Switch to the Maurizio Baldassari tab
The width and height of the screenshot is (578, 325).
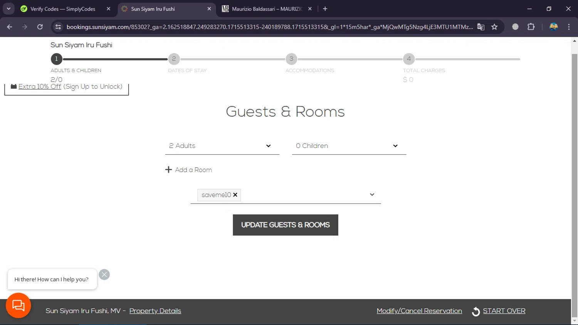click(267, 9)
